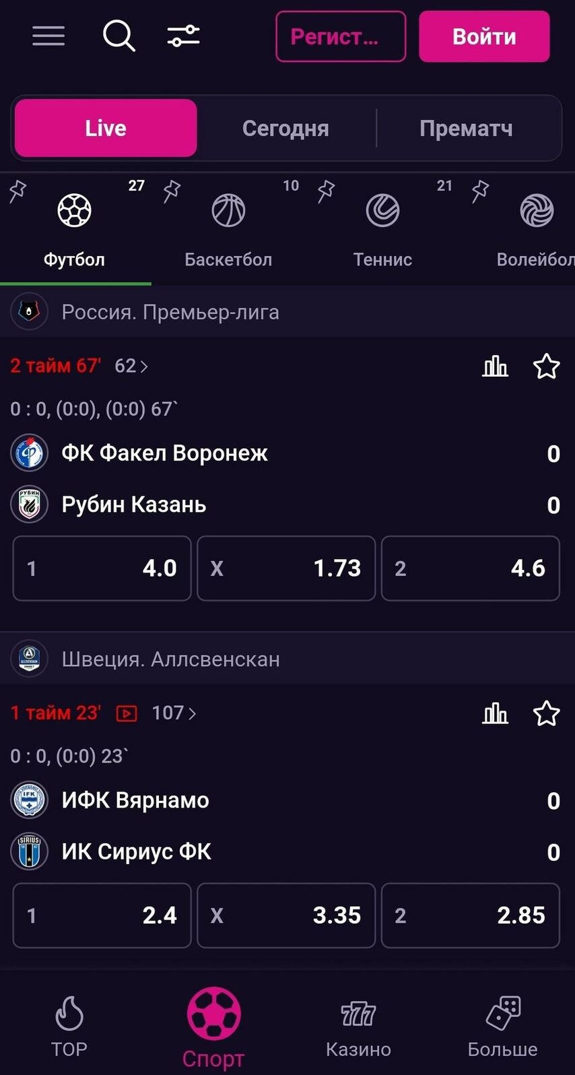This screenshot has height=1075, width=575.
Task: Expand the 107 markets for Вярнамо match
Action: pyautogui.click(x=174, y=713)
